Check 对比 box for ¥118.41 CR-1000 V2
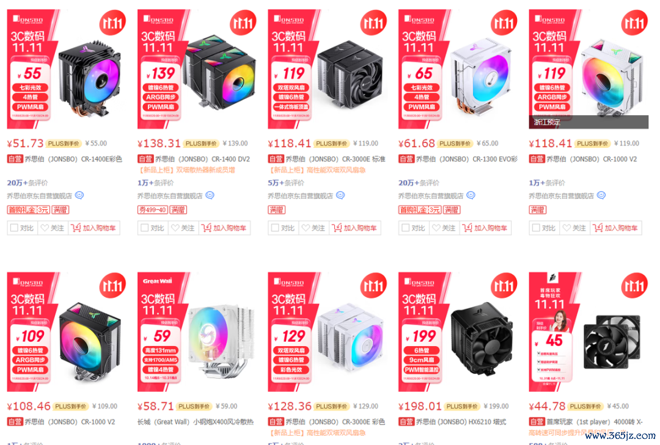Viewport: 660px width, 445px height. point(536,228)
